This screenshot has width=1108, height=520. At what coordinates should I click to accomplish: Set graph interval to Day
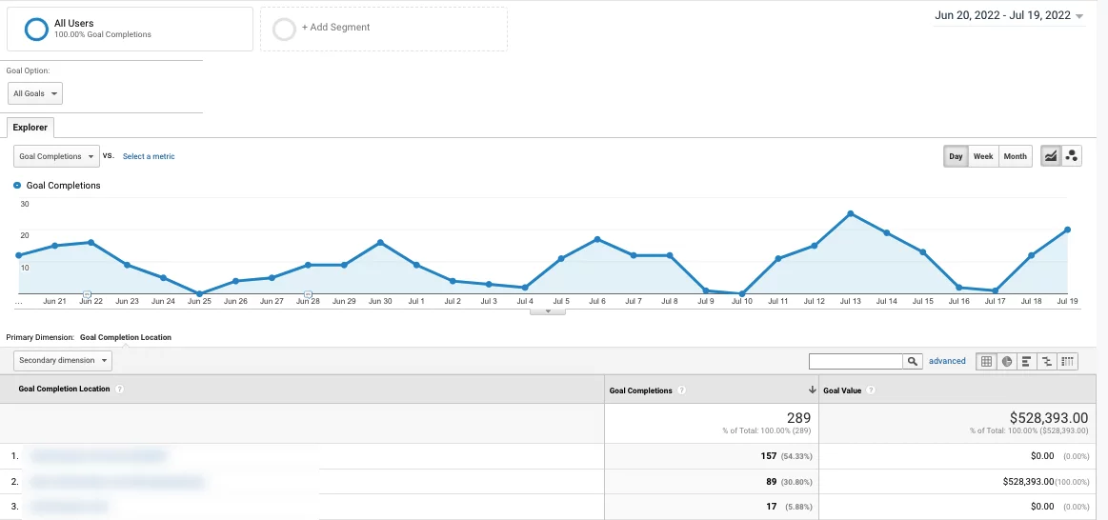point(956,156)
